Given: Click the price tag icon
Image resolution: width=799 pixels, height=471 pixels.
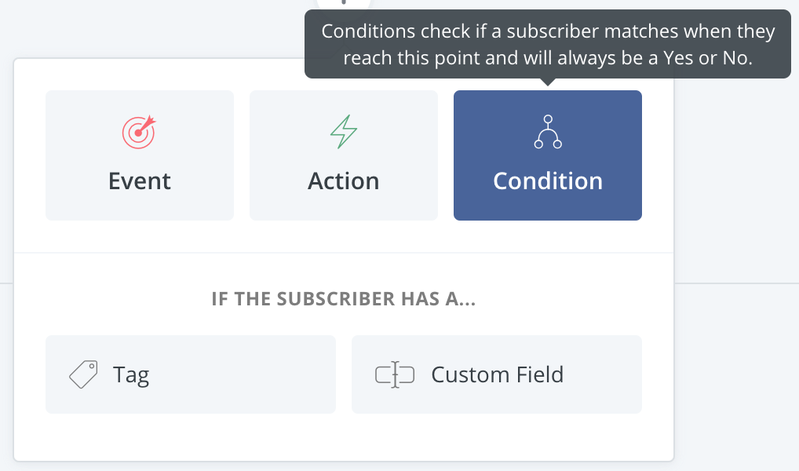Looking at the screenshot, I should [x=83, y=374].
